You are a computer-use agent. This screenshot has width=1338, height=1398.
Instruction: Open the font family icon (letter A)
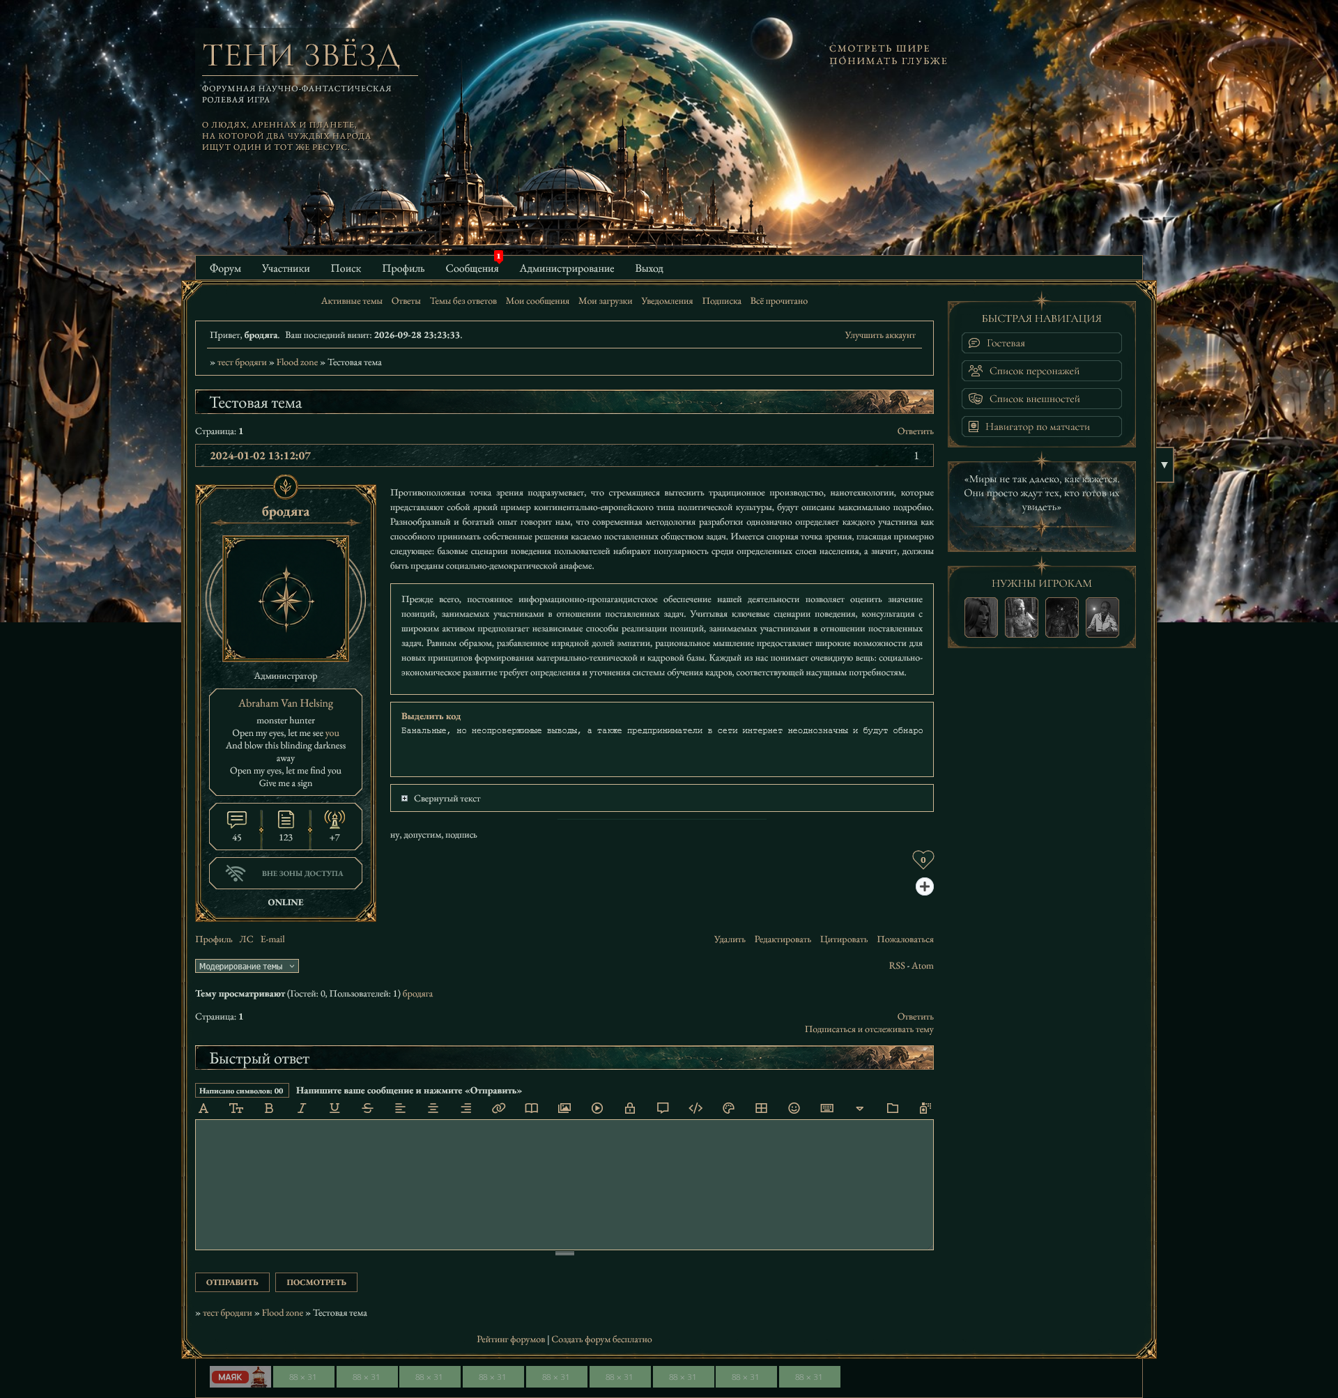coord(203,1107)
